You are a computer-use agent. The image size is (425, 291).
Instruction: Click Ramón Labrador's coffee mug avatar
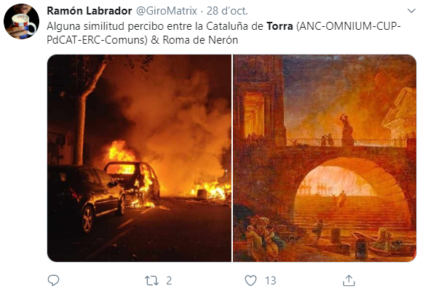[x=21, y=21]
